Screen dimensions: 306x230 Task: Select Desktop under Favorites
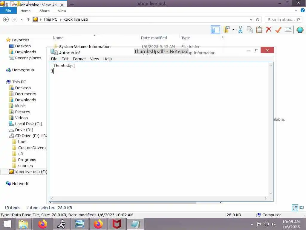click(23, 46)
